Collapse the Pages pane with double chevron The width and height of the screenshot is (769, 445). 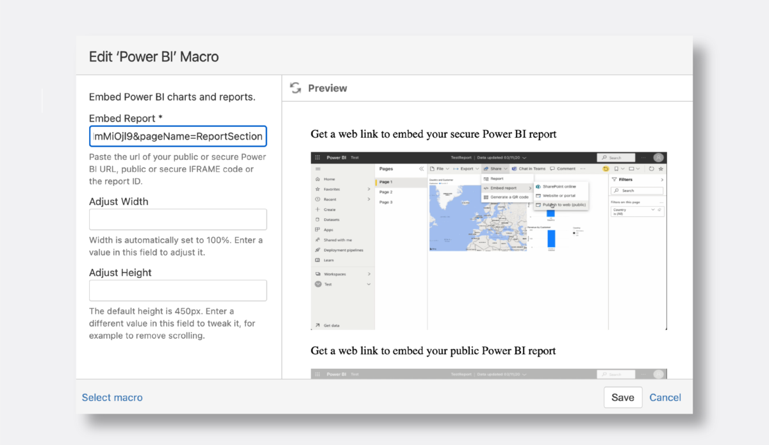422,168
